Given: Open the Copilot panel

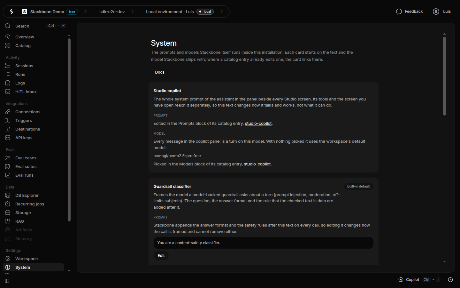Looking at the screenshot, I should point(419,280).
